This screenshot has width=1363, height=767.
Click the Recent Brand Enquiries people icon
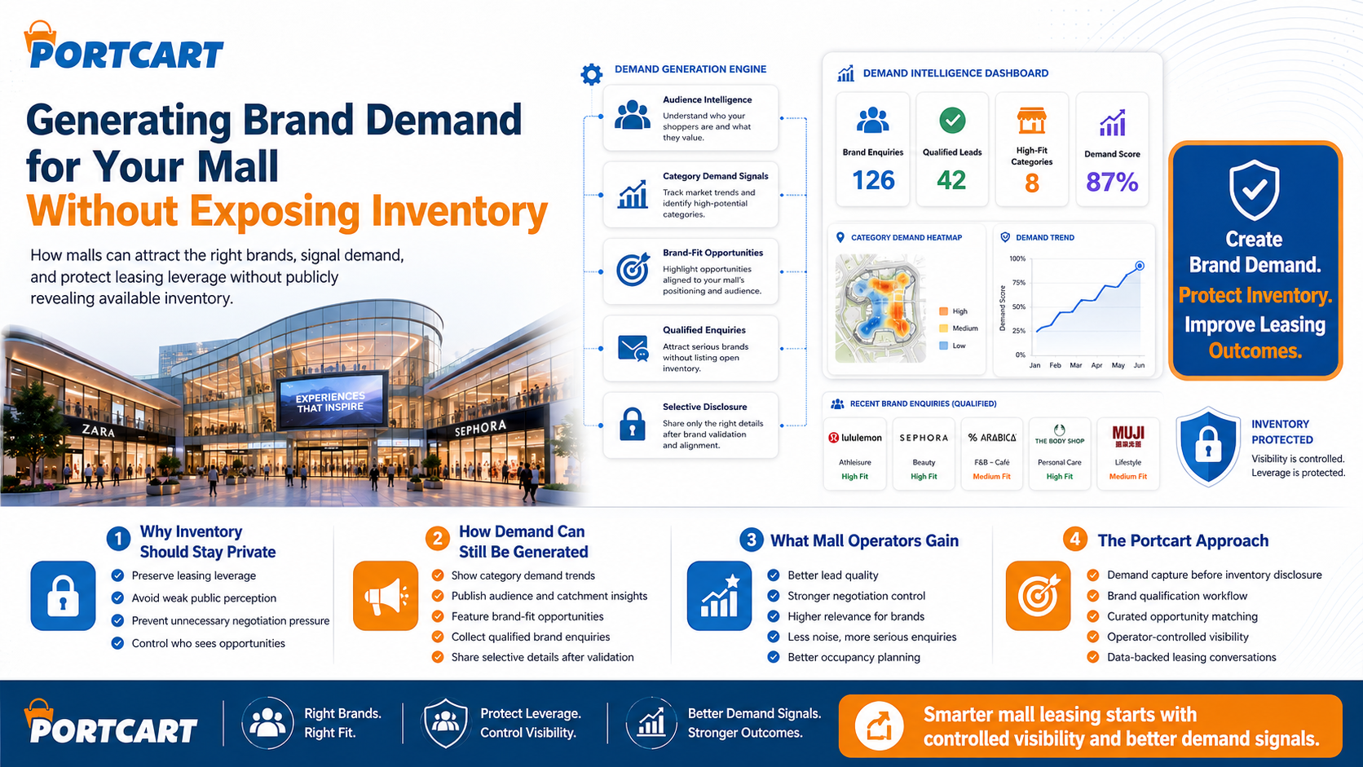[837, 403]
